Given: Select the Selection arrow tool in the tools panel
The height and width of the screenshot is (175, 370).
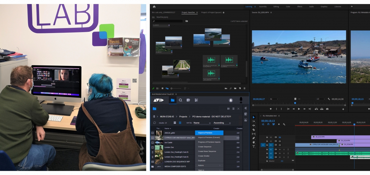Looking at the screenshot, I should click(x=254, y=117).
